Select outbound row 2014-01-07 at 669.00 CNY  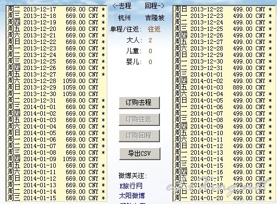pos(56,146)
